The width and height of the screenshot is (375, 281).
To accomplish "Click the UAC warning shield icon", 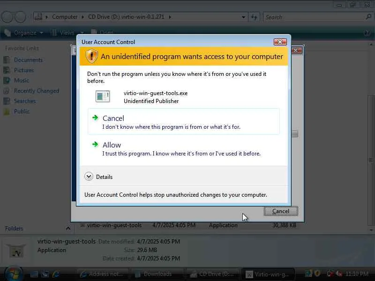I will 91,56.
